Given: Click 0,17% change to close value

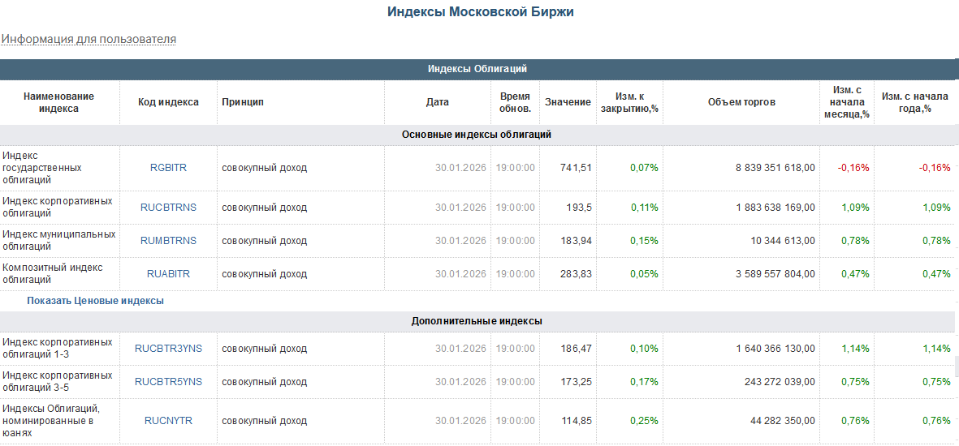Looking at the screenshot, I should click(x=645, y=381).
